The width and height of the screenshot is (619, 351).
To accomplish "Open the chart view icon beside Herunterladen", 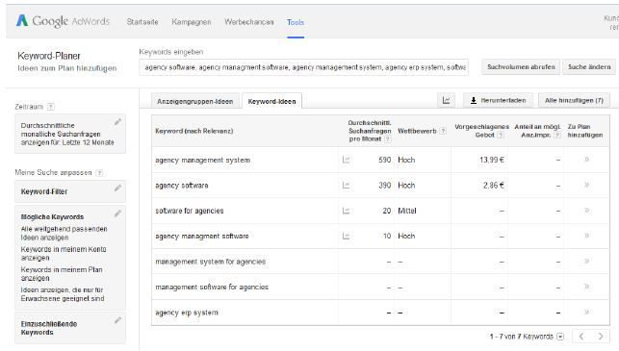I will click(x=446, y=101).
